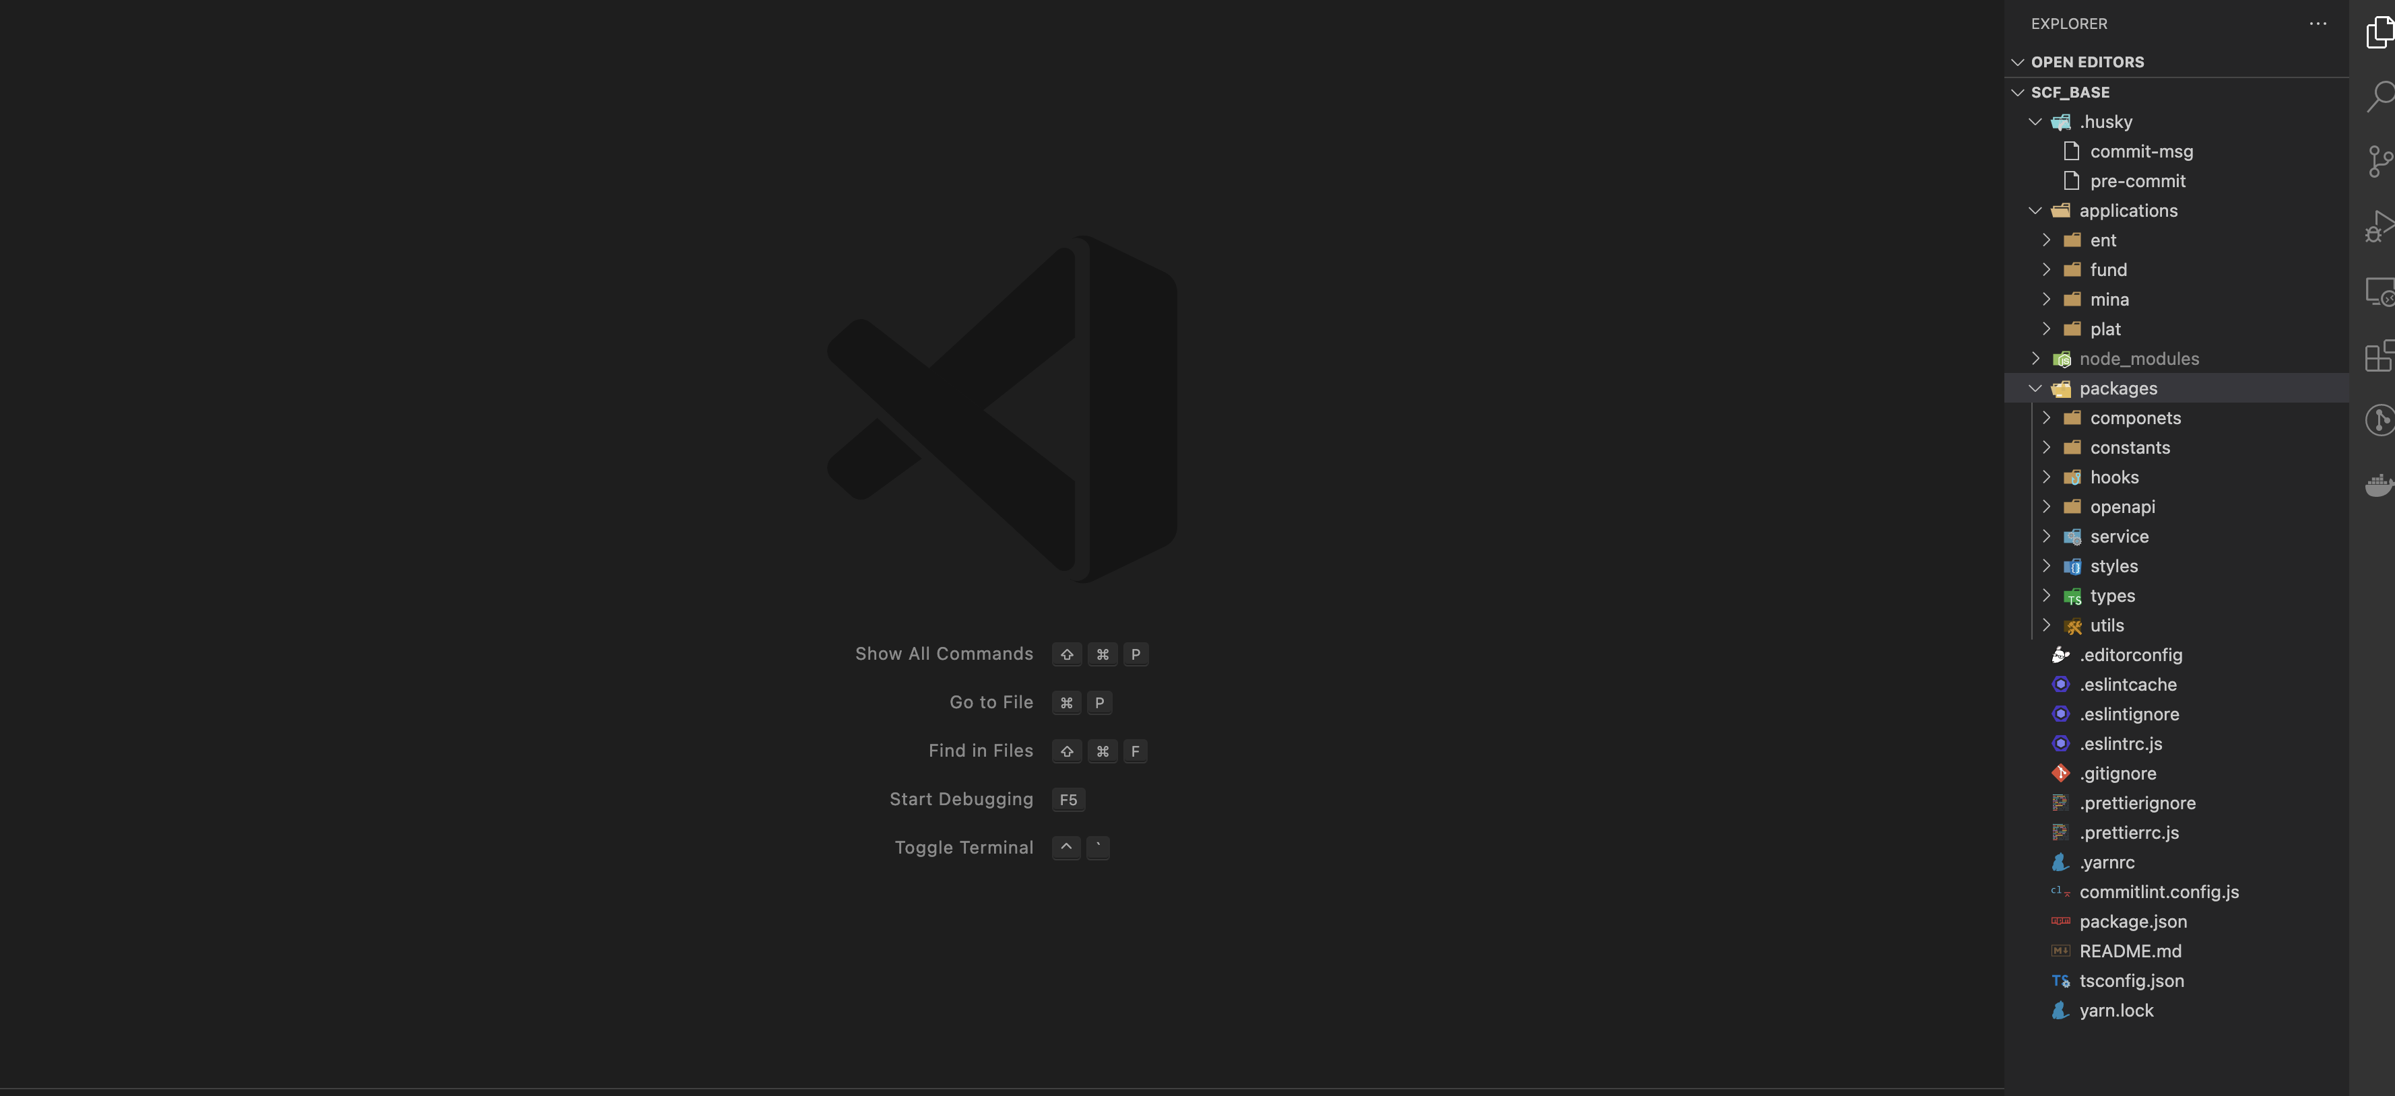
Task: Open the Explorer activity bar icon
Action: [x=2380, y=32]
